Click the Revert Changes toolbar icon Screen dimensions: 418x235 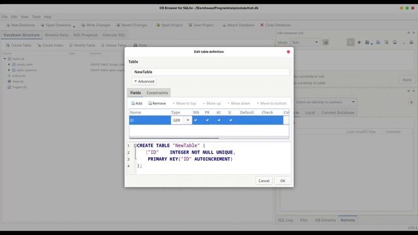pos(132,25)
